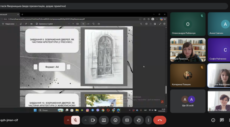Open the Windows Start menu in shared screen
The image size is (230, 127).
tap(35, 110)
